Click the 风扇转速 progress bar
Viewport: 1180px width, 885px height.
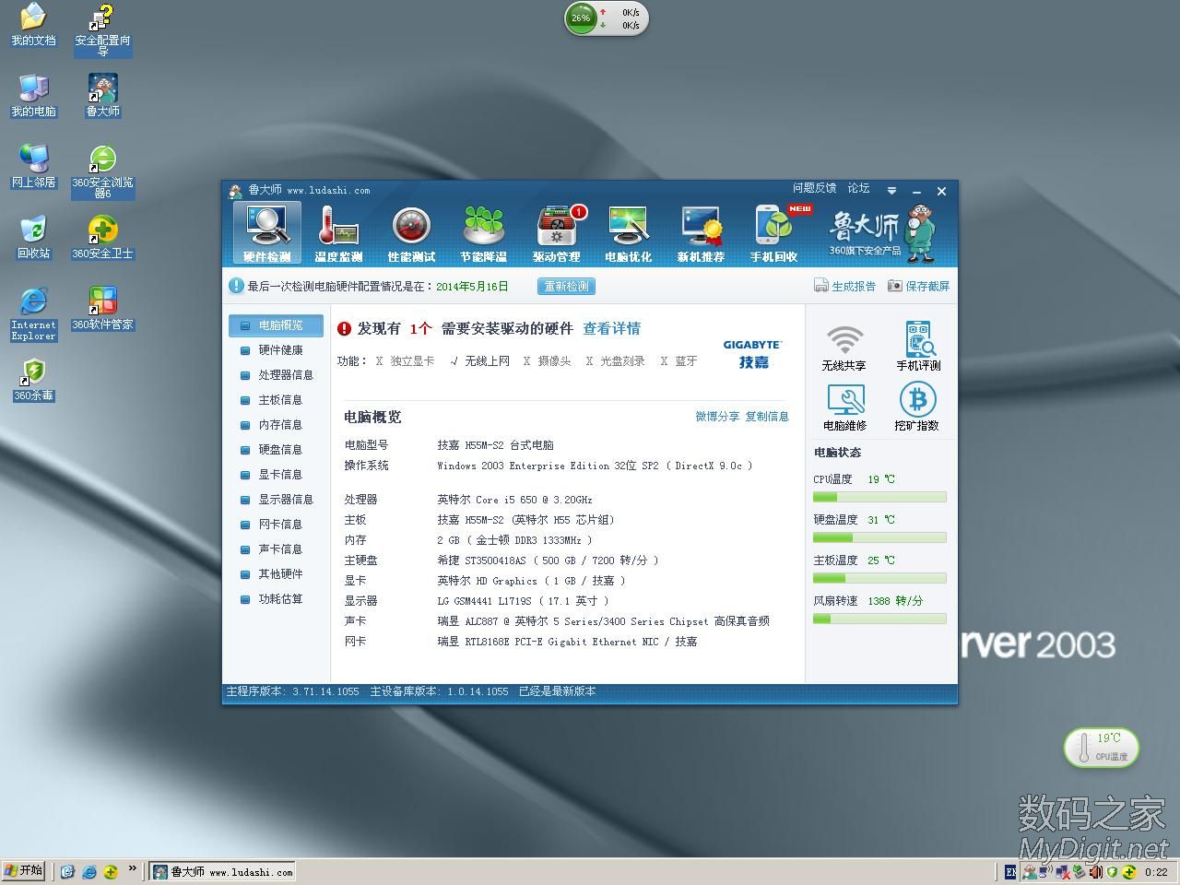point(879,619)
